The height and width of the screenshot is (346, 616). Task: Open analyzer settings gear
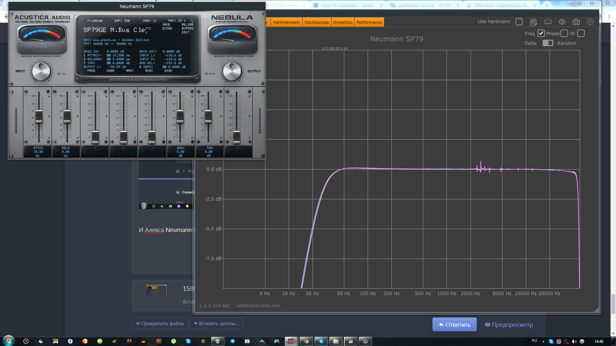tap(590, 22)
